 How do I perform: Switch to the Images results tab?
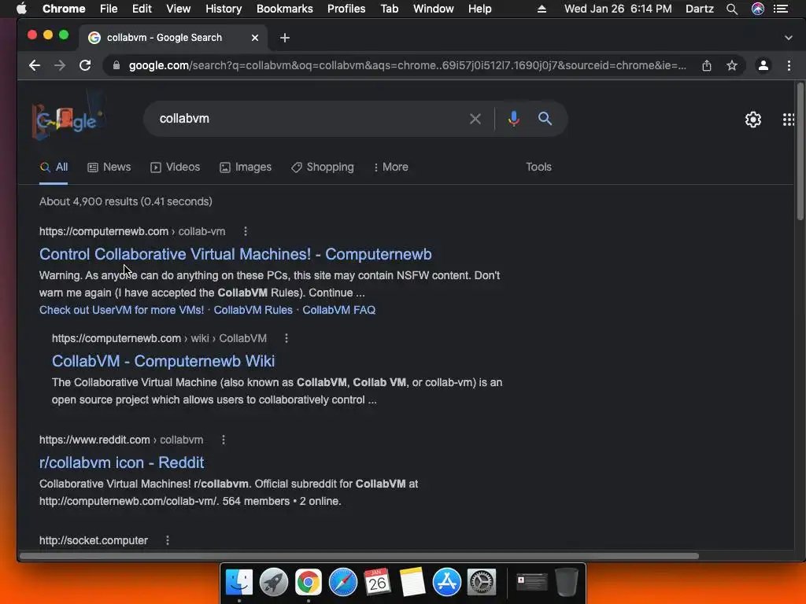point(246,167)
